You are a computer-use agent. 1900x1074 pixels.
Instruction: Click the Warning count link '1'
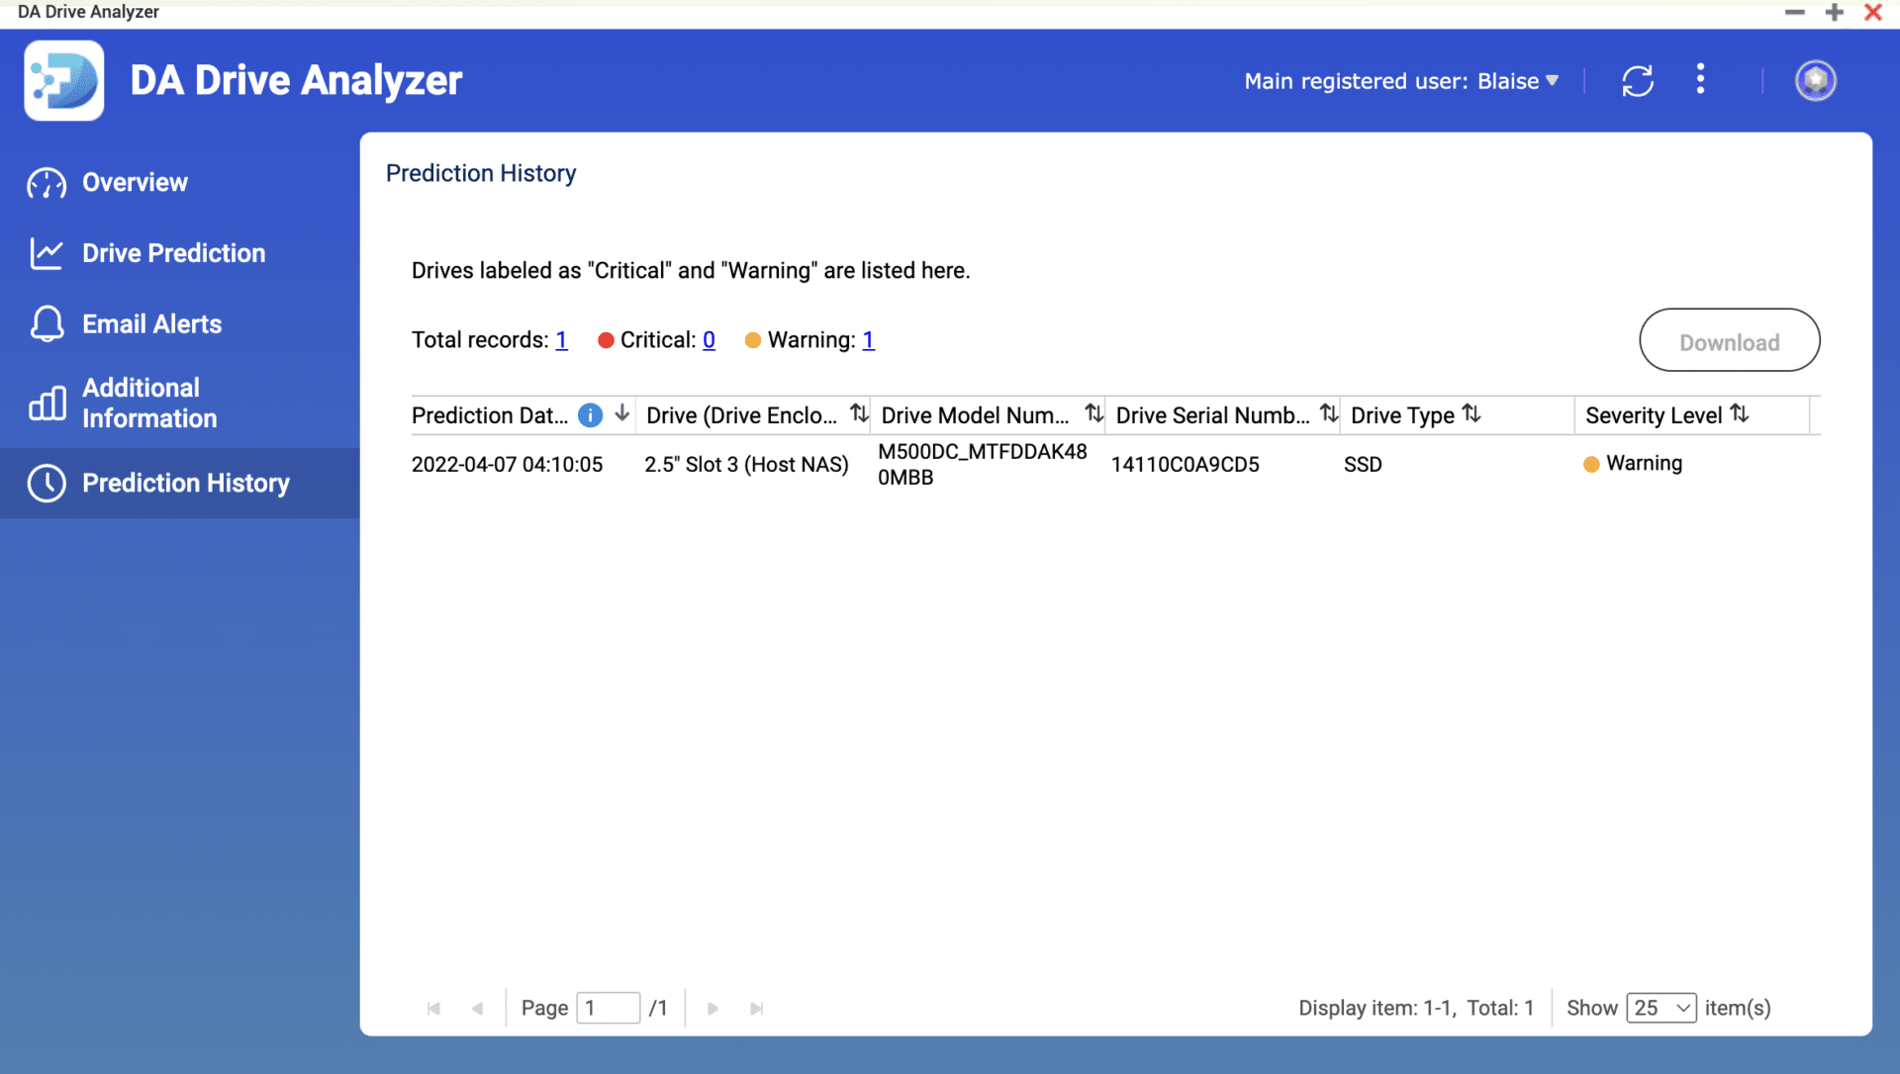point(868,339)
